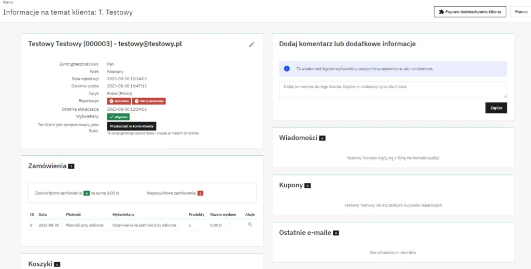This screenshot has height=269, width=531.
Task: Open the Klienci breadcrumb link
Action: tap(8, 3)
